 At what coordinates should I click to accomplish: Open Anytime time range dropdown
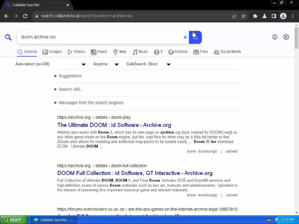tap(106, 64)
